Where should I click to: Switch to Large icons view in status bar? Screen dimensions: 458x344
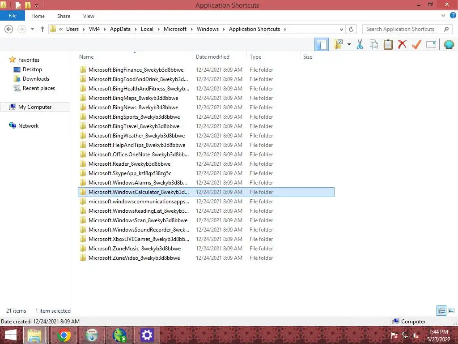(451, 311)
